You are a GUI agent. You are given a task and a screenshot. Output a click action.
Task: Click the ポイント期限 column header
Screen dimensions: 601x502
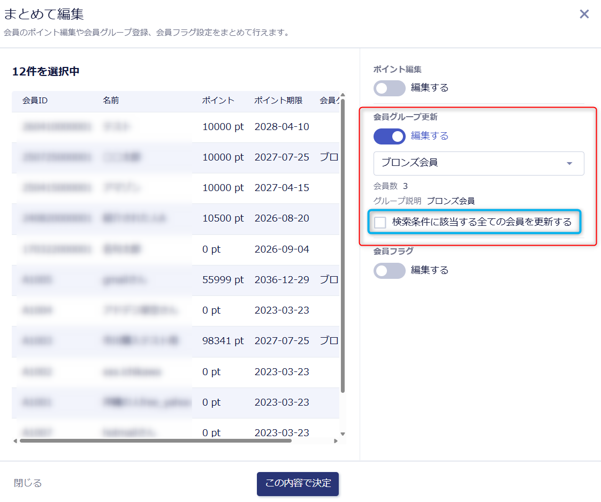tap(278, 101)
